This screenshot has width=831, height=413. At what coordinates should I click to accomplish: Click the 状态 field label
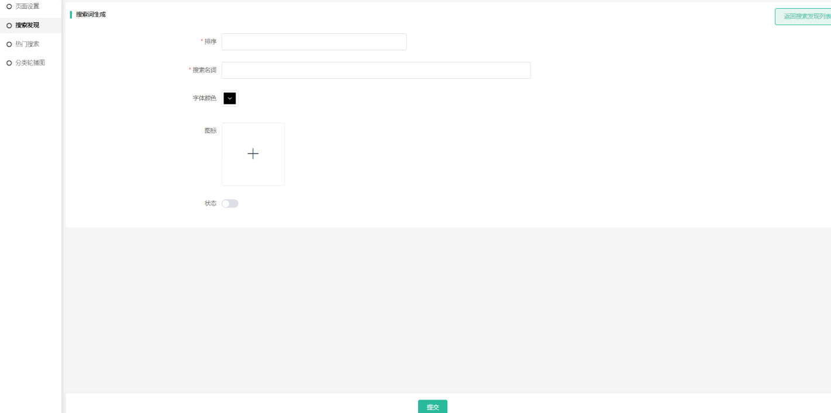point(211,203)
